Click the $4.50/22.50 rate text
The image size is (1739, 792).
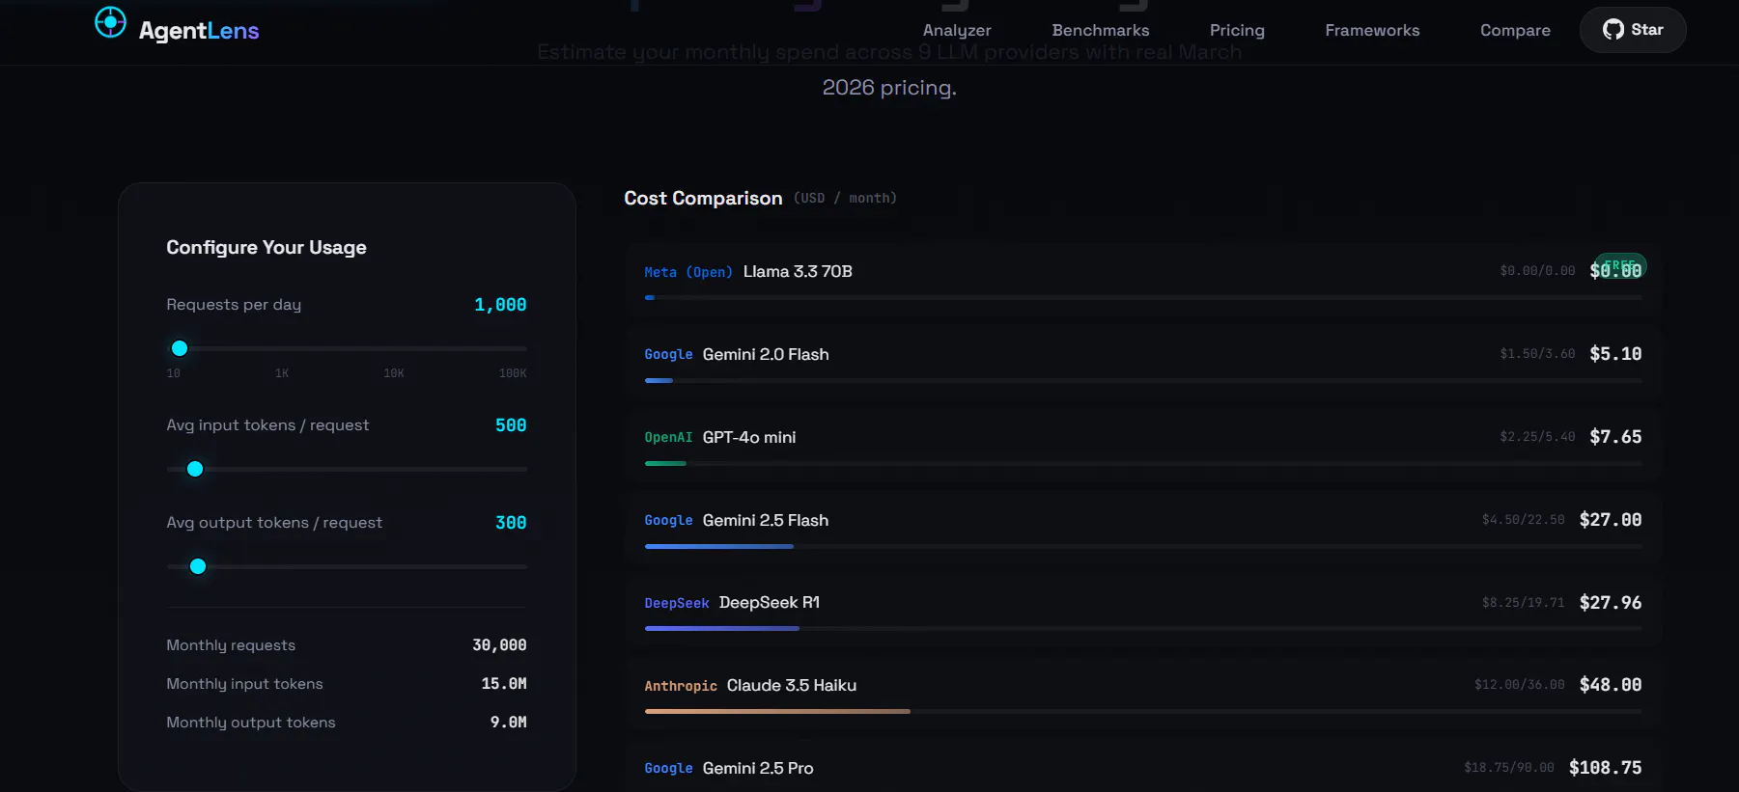[x=1524, y=520]
